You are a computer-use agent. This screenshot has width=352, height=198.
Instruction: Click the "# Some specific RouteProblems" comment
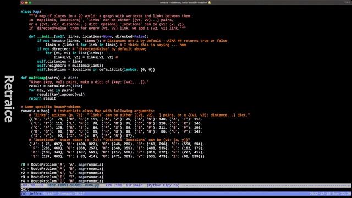point(51,107)
